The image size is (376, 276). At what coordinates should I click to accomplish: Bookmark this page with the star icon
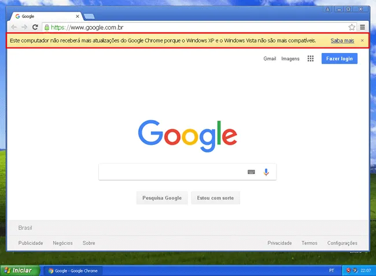click(352, 27)
